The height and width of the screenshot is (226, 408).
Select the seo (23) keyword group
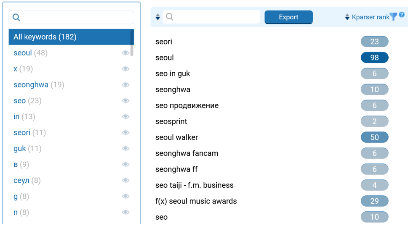(x=20, y=101)
